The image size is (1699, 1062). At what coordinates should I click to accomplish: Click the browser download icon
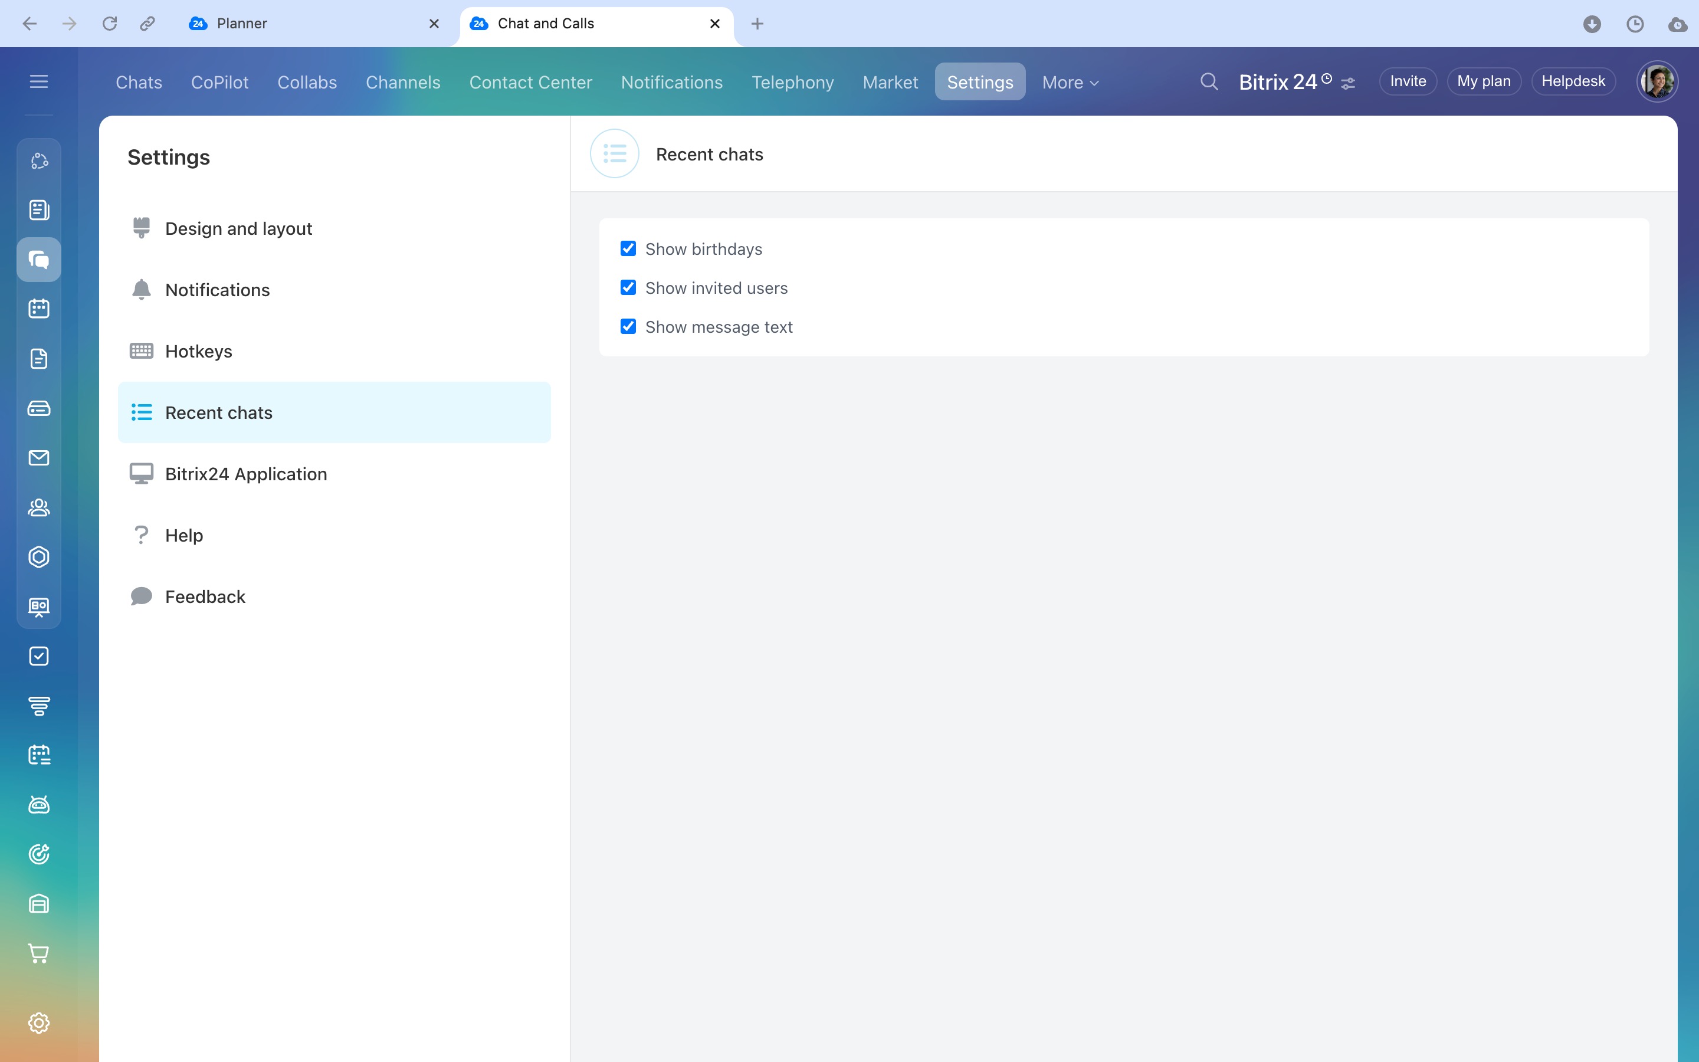1592,24
